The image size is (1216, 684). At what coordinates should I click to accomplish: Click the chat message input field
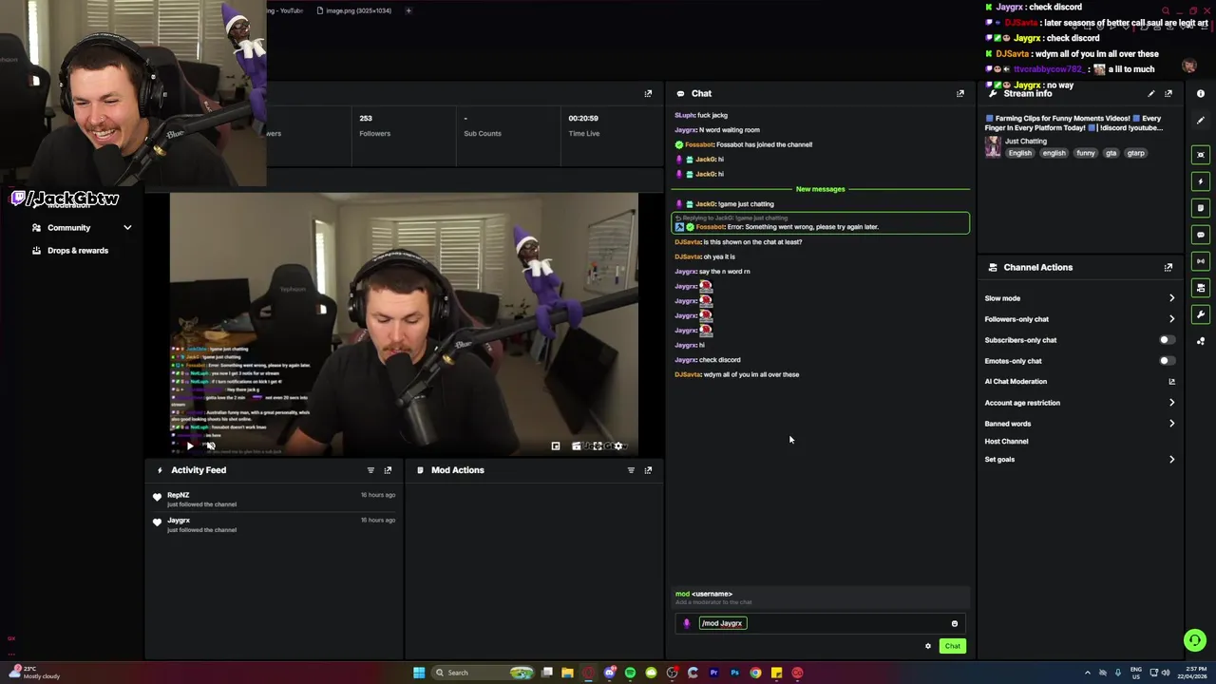820,623
